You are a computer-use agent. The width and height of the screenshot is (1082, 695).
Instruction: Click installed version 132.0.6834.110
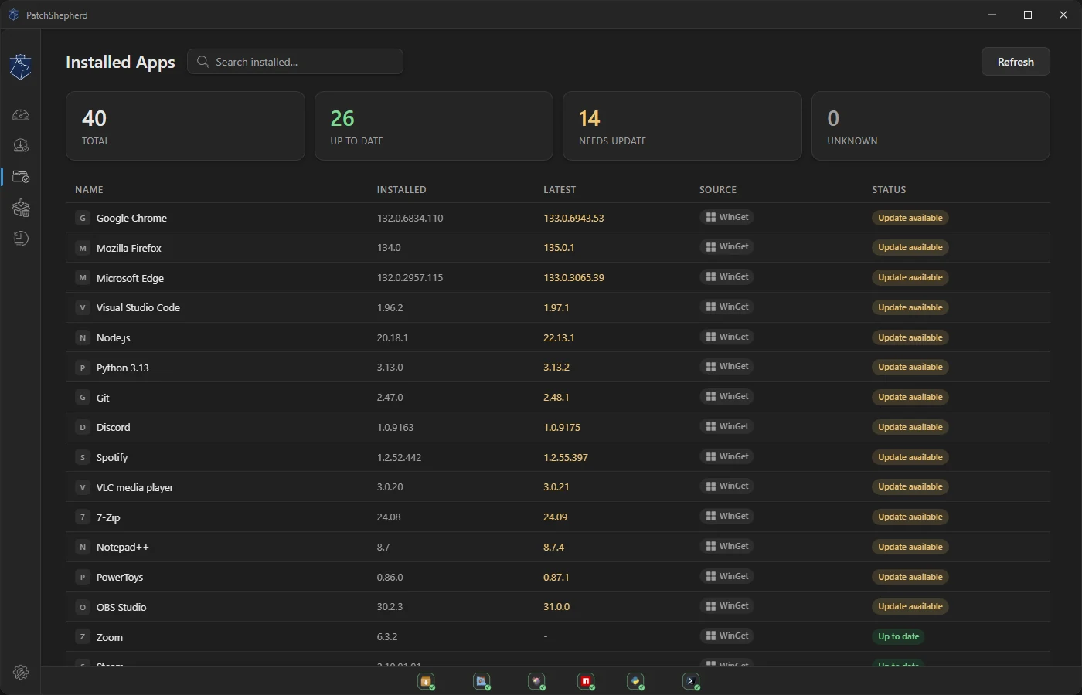coord(410,218)
